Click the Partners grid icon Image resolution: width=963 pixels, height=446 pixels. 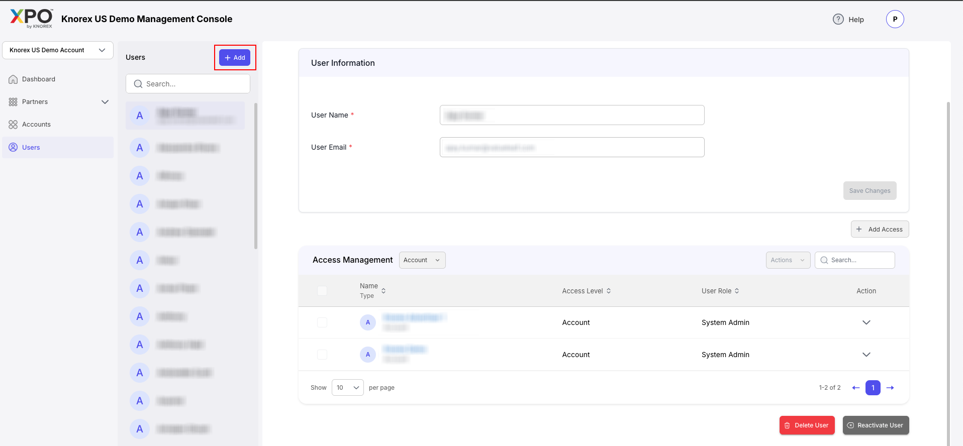13,102
